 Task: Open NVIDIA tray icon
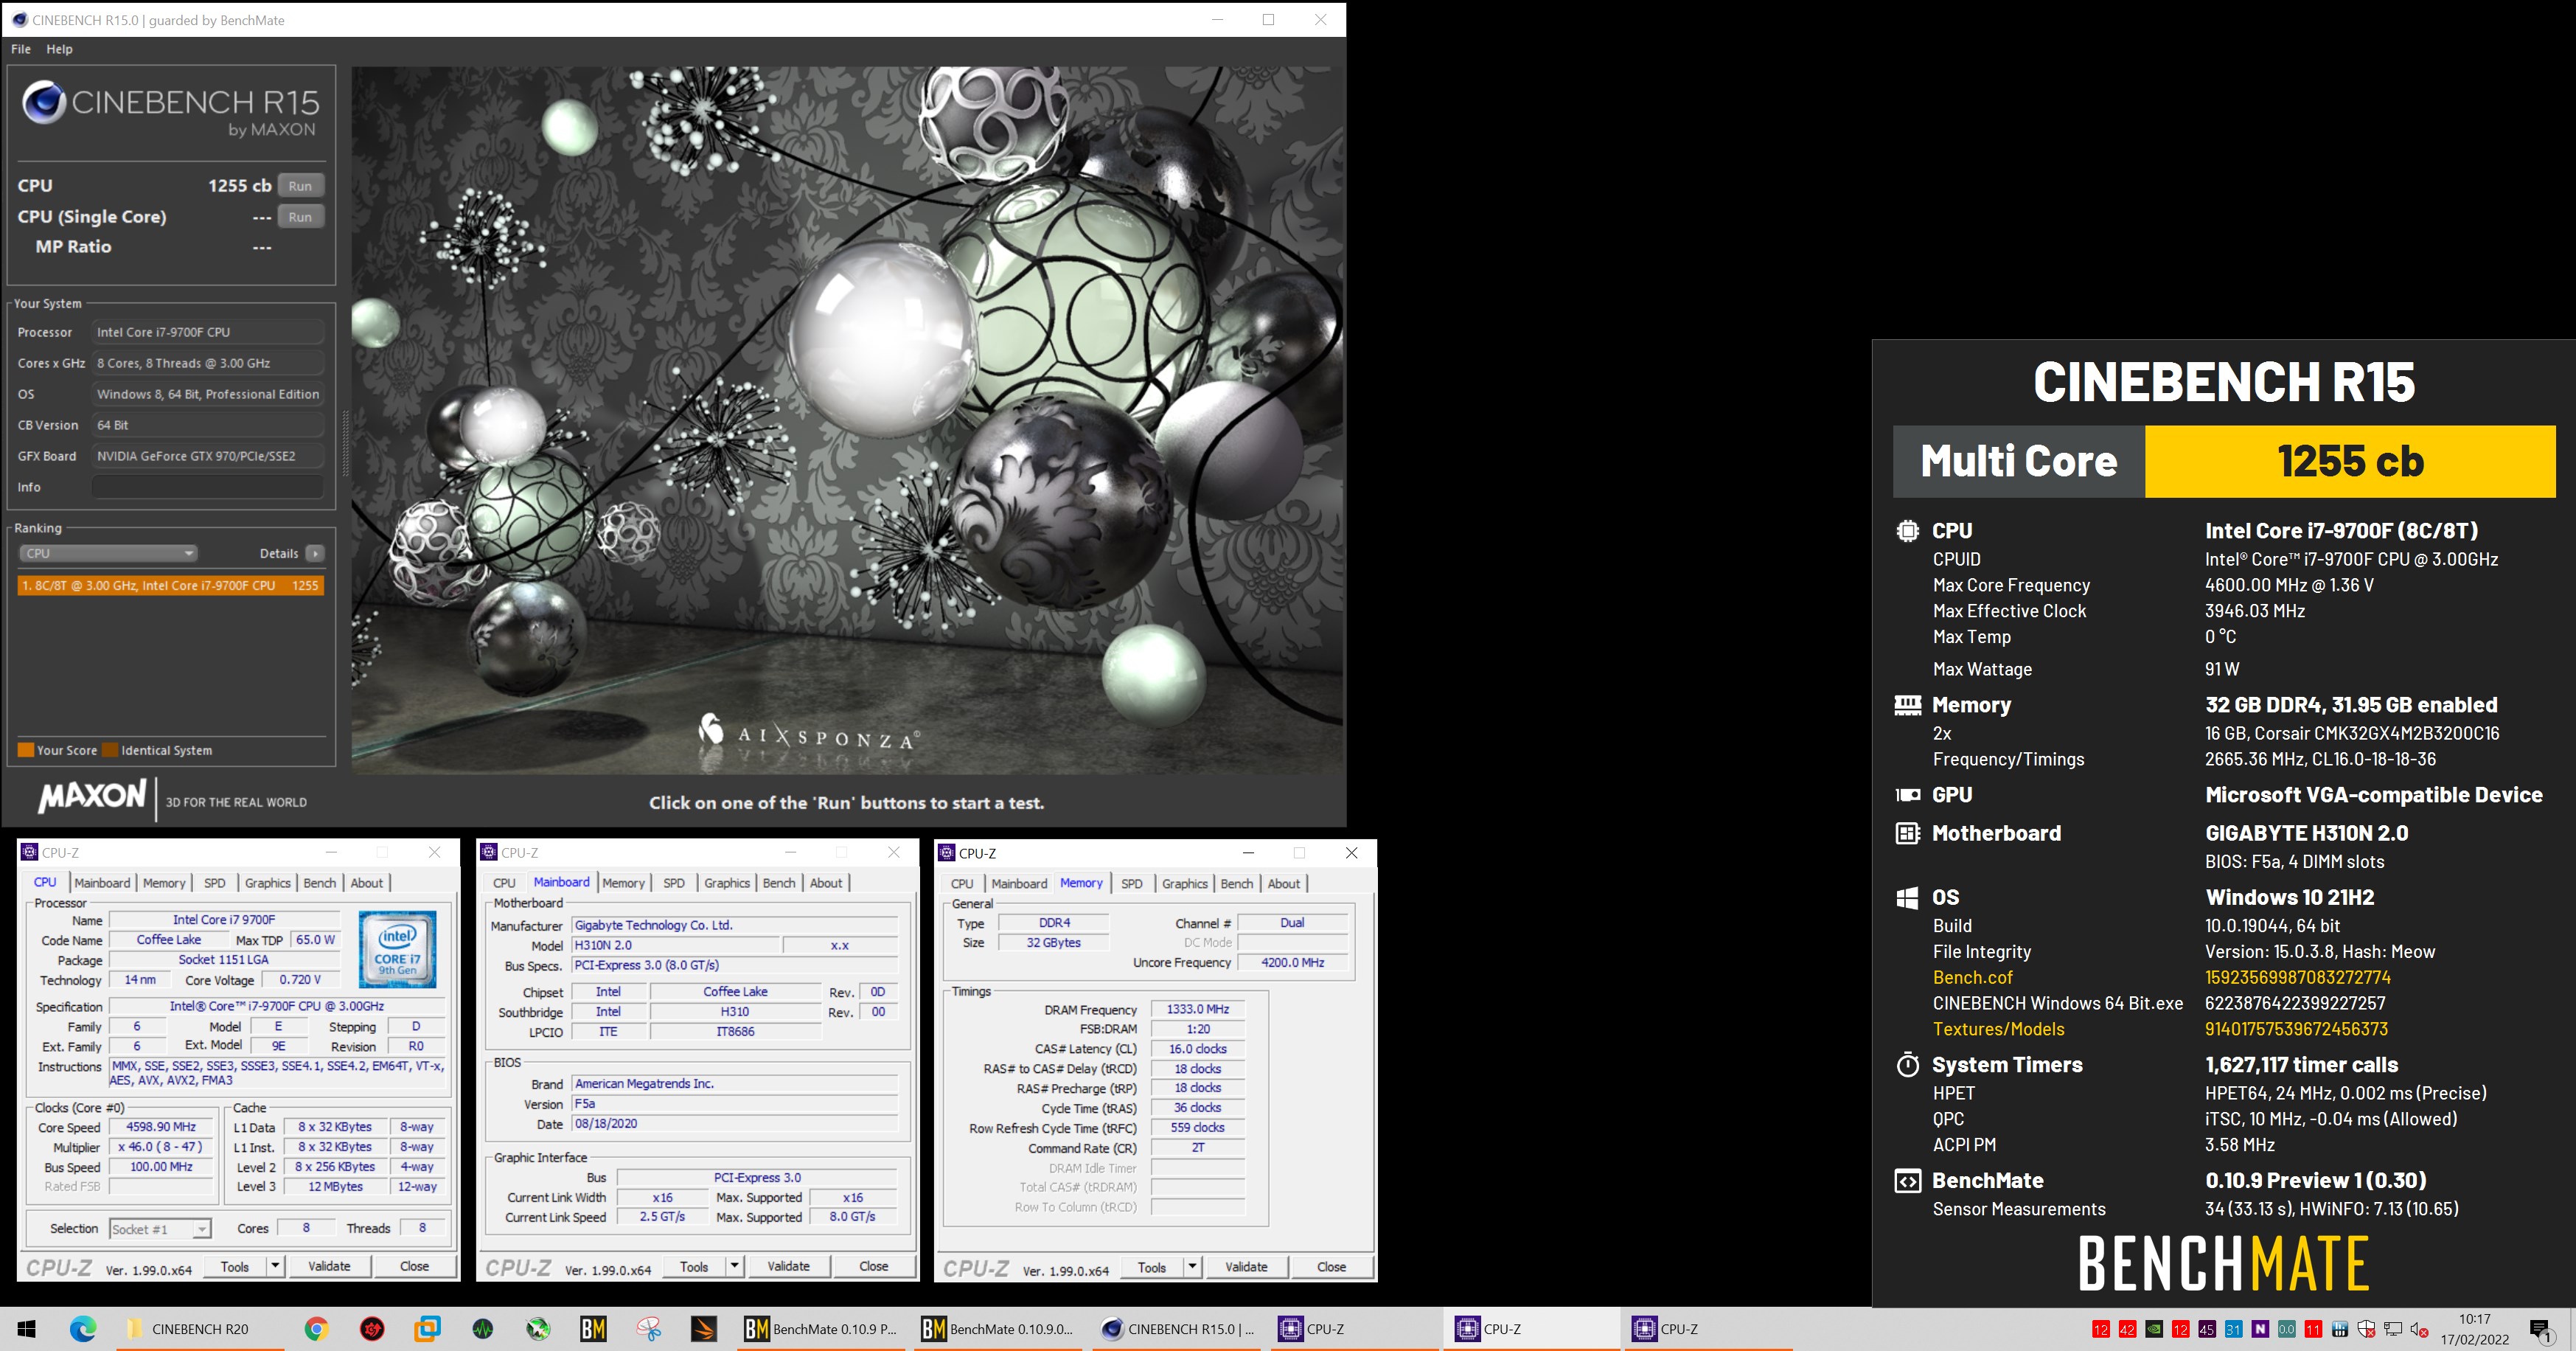(2154, 1329)
